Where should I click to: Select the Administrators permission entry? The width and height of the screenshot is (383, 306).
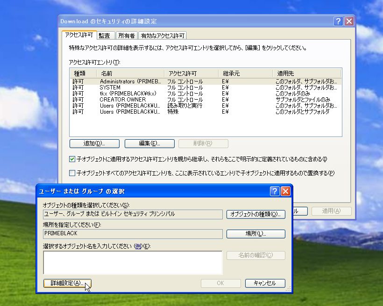[206, 82]
